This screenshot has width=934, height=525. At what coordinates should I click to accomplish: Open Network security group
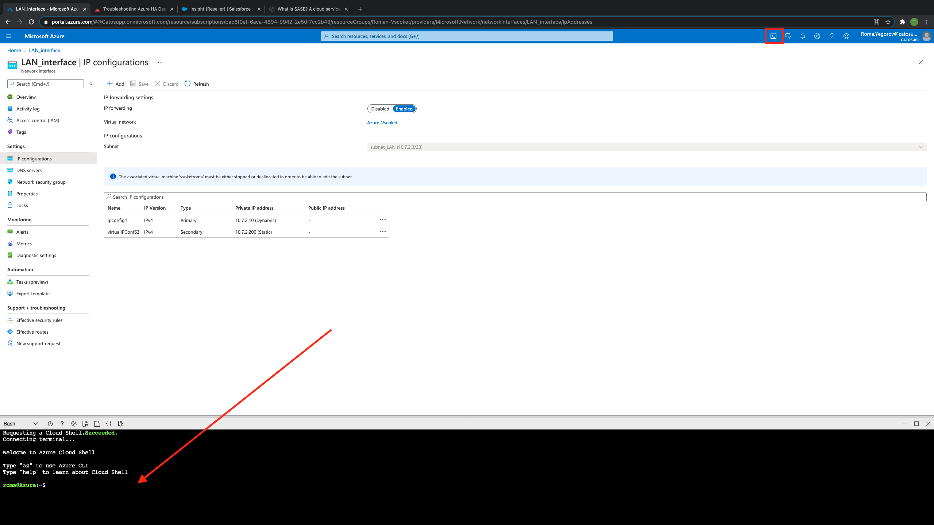[41, 182]
